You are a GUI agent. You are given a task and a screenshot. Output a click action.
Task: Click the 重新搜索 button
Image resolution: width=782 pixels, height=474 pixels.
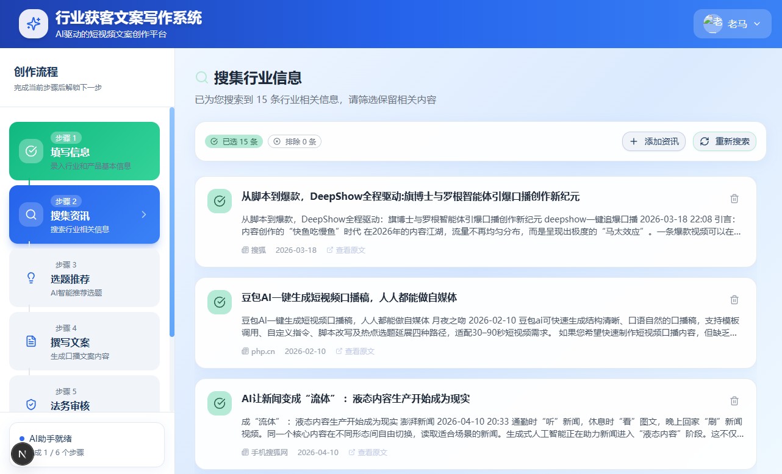pyautogui.click(x=725, y=141)
